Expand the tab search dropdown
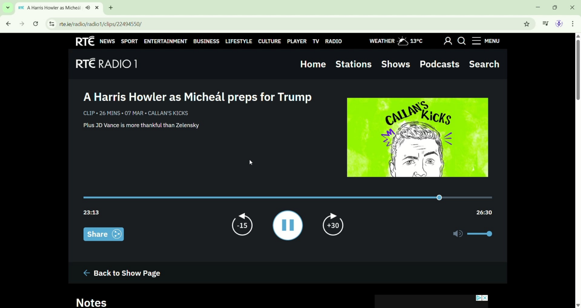 (x=8, y=8)
